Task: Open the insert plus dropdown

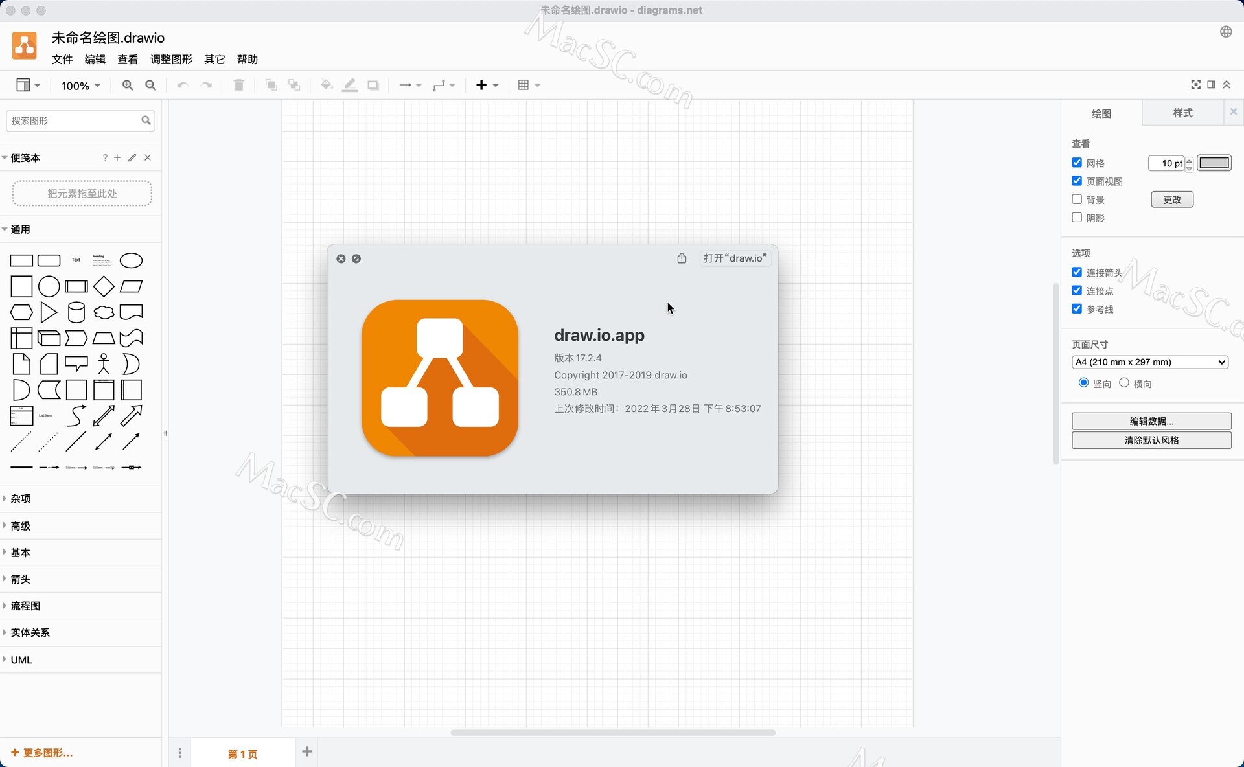Action: (487, 85)
